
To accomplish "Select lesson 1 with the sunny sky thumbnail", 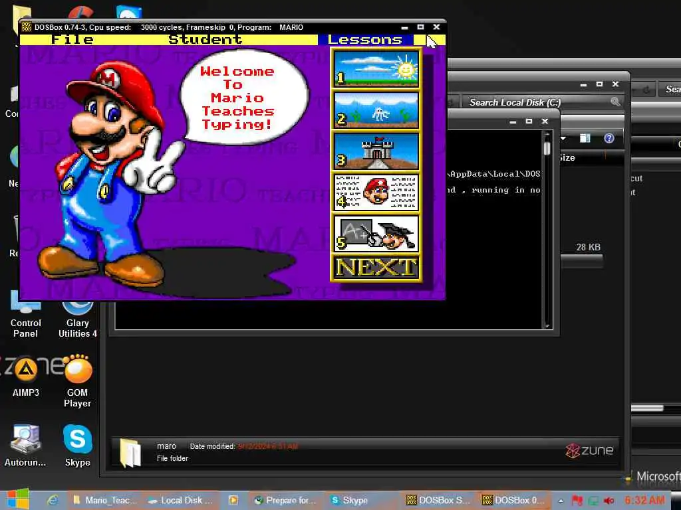I will click(376, 68).
